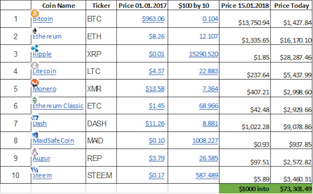Click the Steem logo icon
The width and height of the screenshot is (313, 194).
tap(35, 170)
